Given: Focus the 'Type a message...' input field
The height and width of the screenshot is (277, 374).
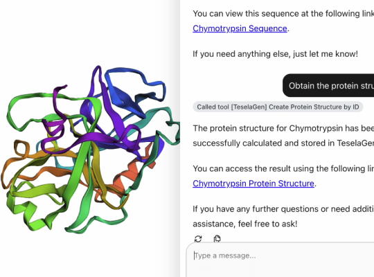Looking at the screenshot, I should 280,260.
